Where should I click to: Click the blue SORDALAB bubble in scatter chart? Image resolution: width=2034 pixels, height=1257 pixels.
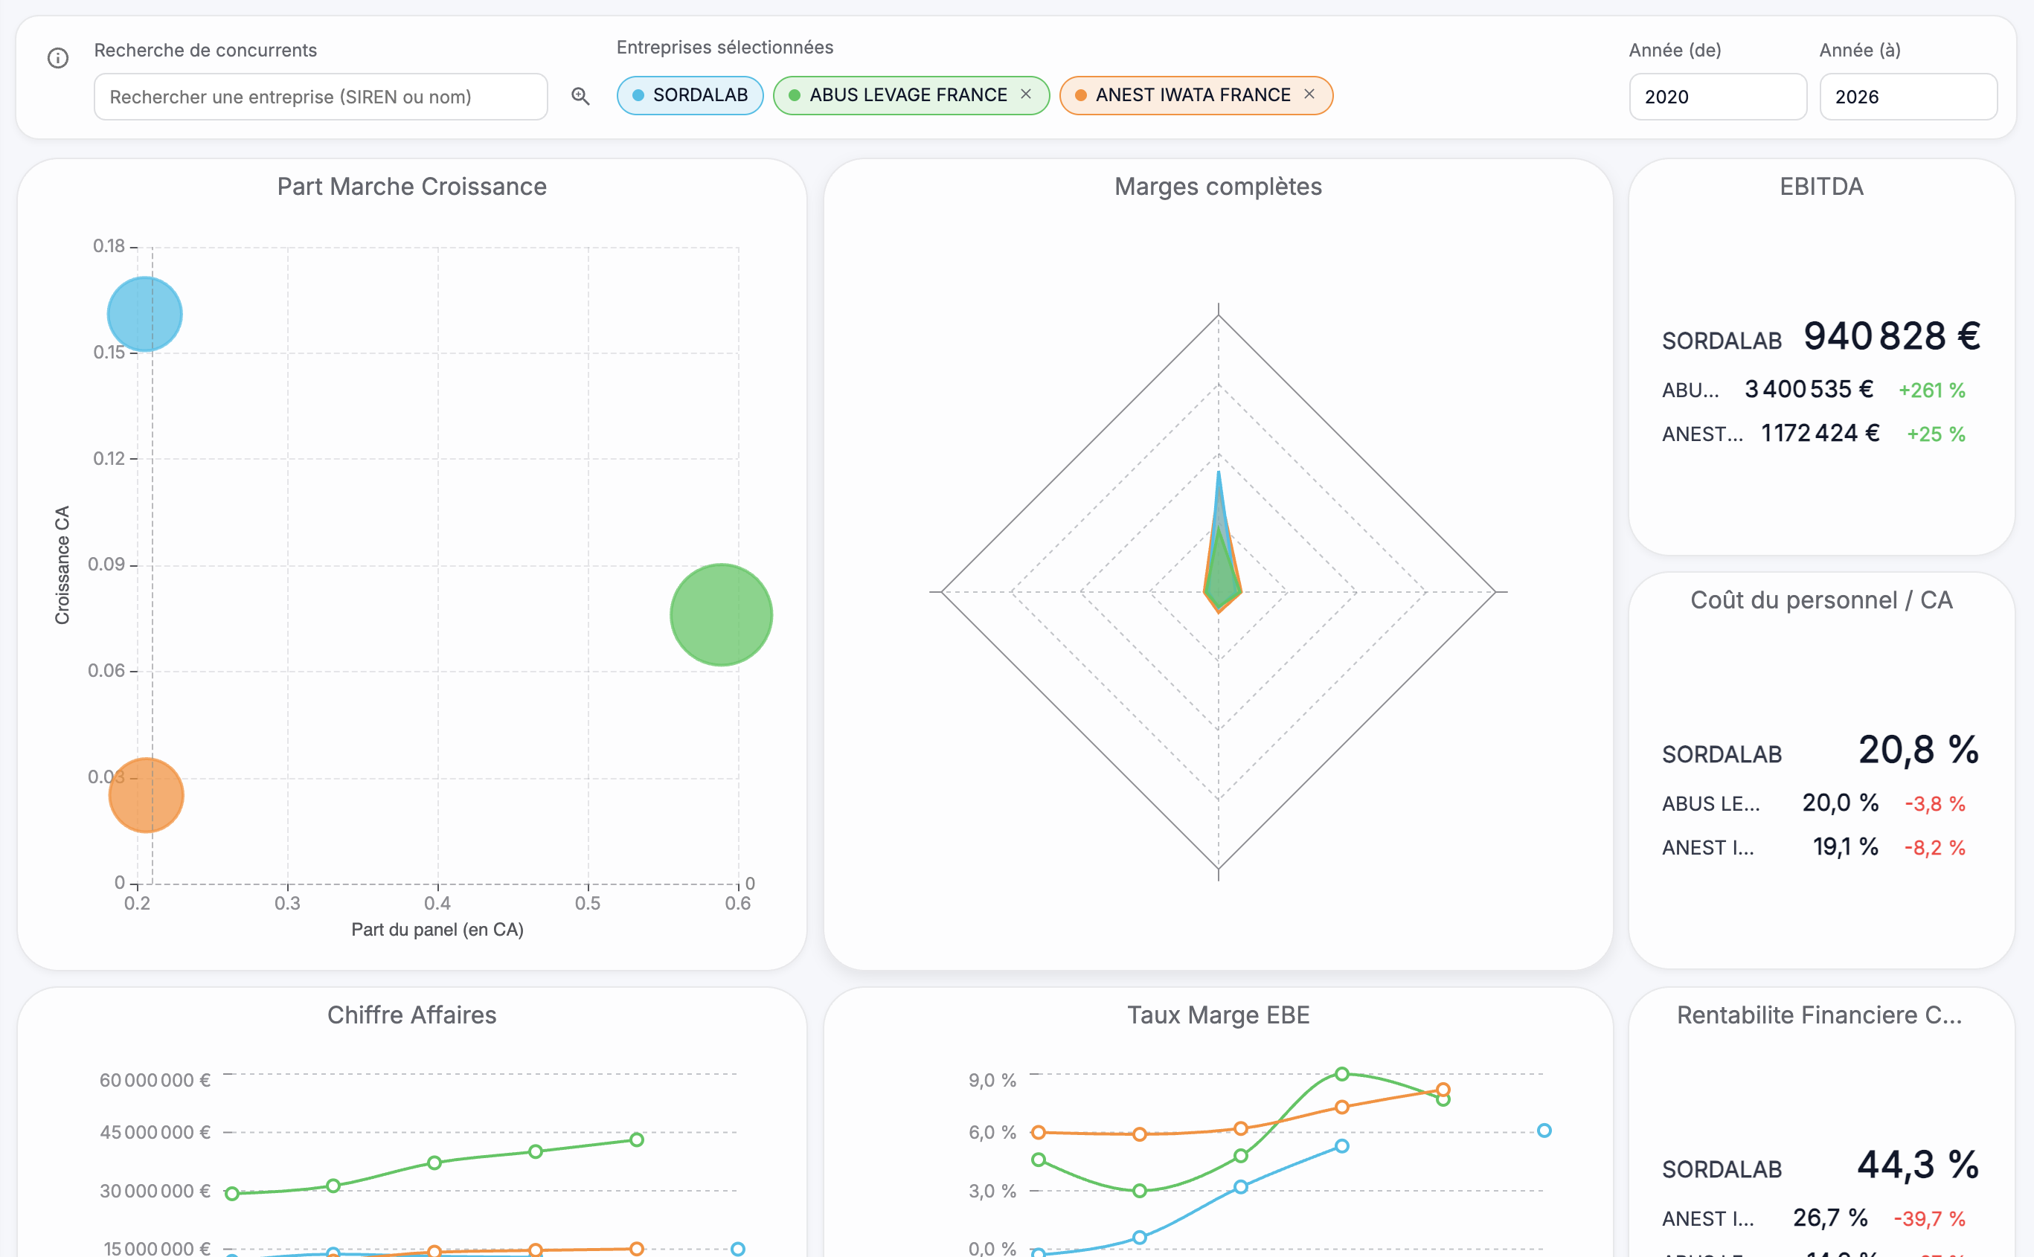pos(144,314)
